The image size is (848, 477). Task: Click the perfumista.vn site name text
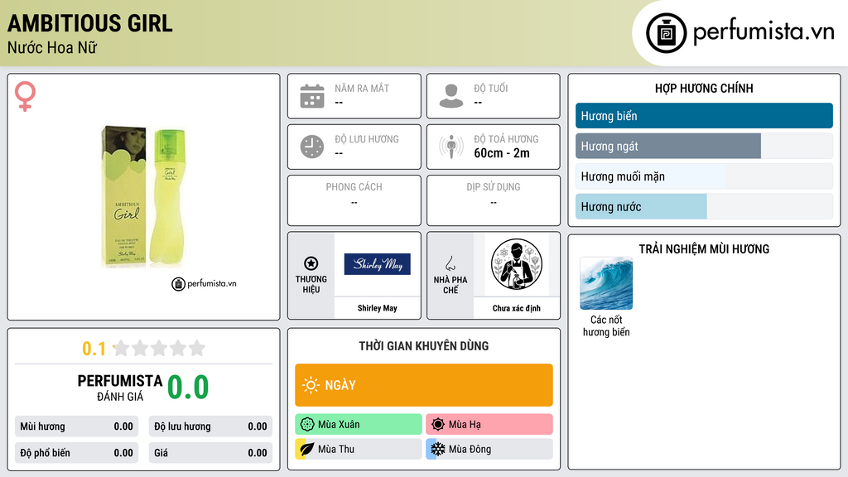pyautogui.click(x=764, y=32)
